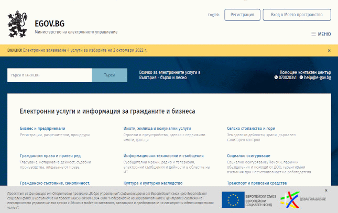This screenshot has height=213, width=338.
Task: Dismiss the yellow ВАЖНО announcement banner
Action: coord(329,51)
